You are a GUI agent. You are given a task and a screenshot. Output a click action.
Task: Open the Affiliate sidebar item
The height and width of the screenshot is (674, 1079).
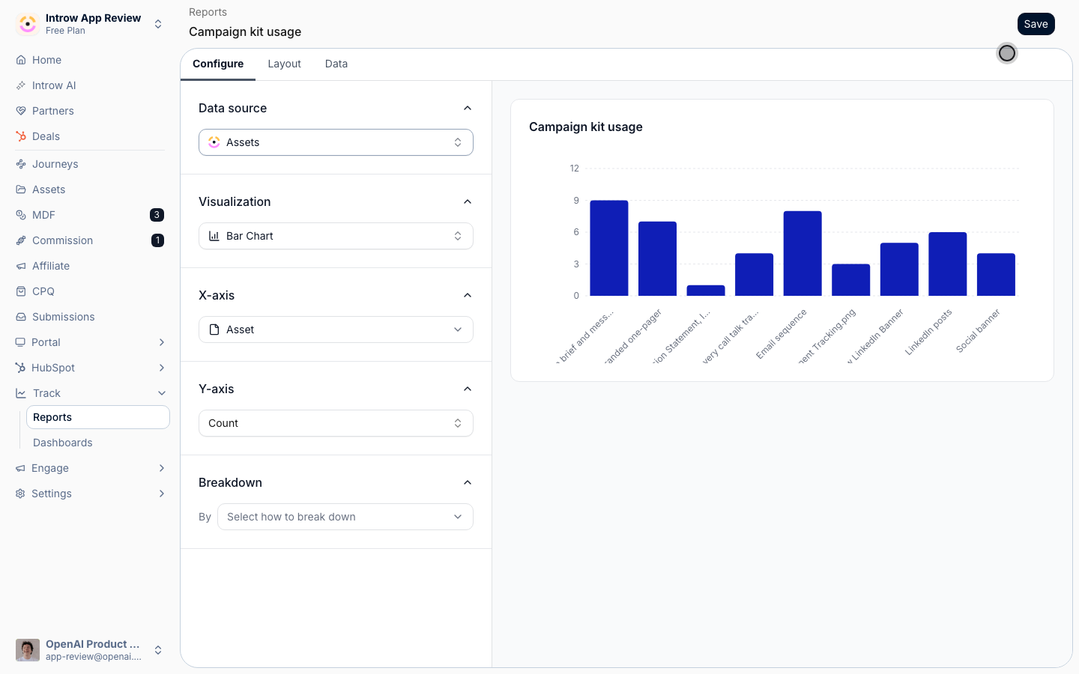click(90, 266)
